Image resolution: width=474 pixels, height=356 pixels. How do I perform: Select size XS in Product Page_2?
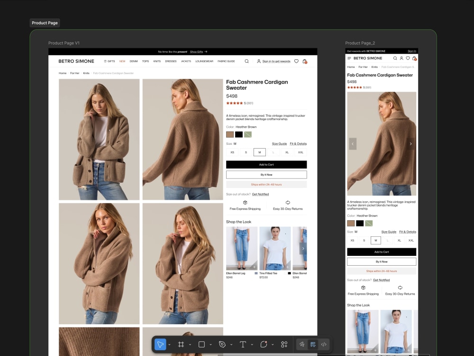352,240
